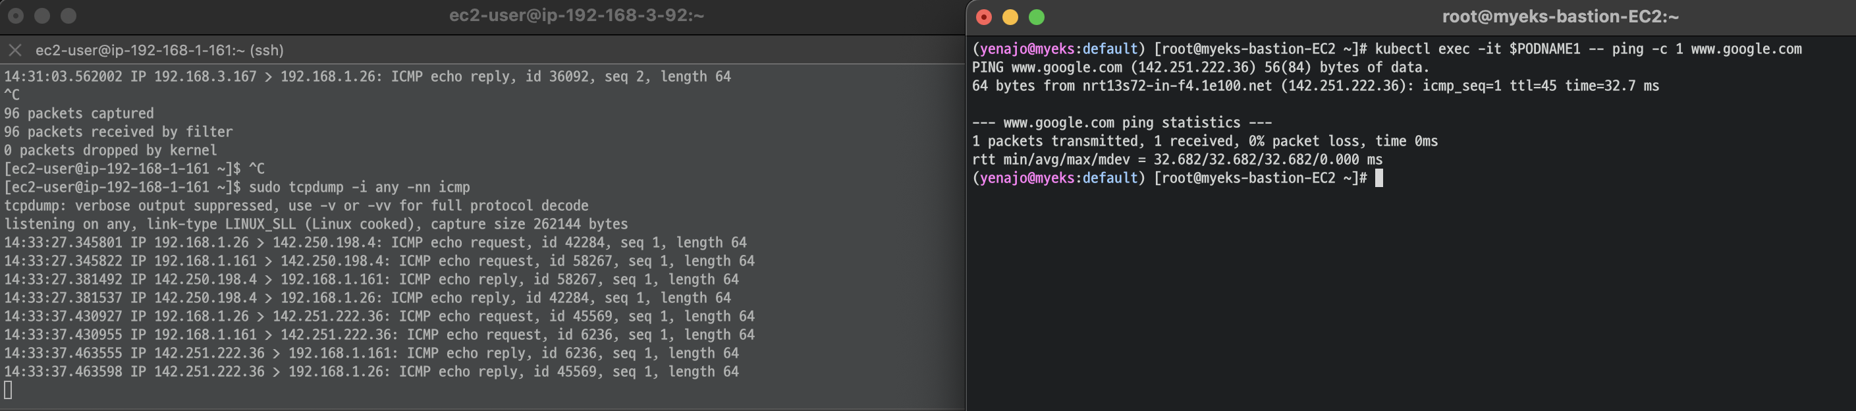Click the '96 packets received by filter' line
The image size is (1856, 411).
click(x=119, y=132)
